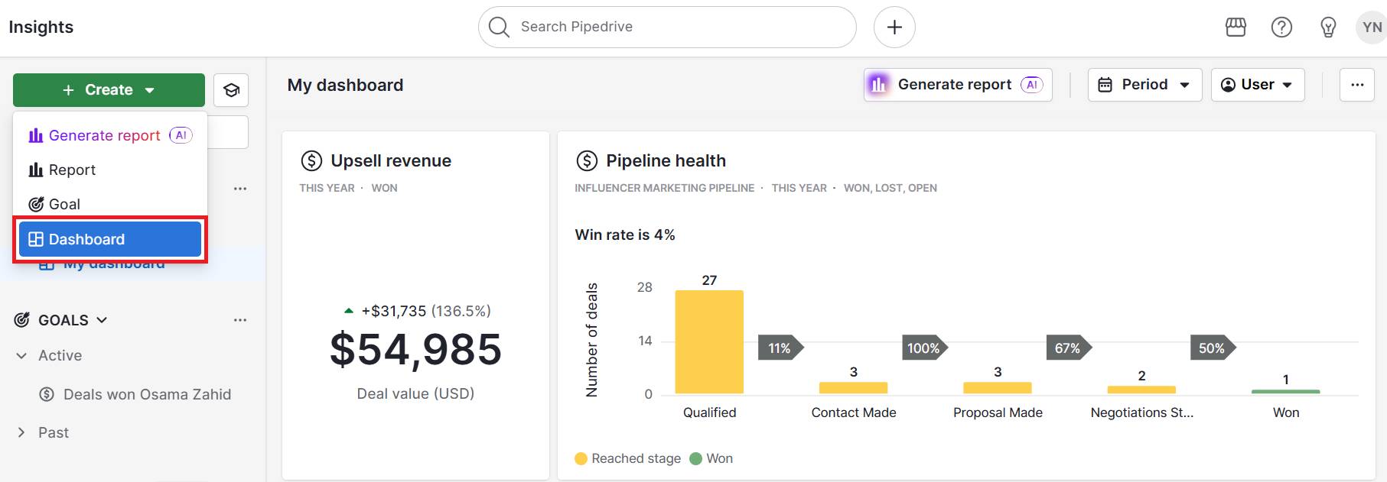Open the Create dropdown button
Viewport: 1387px width, 482px height.
pos(109,90)
